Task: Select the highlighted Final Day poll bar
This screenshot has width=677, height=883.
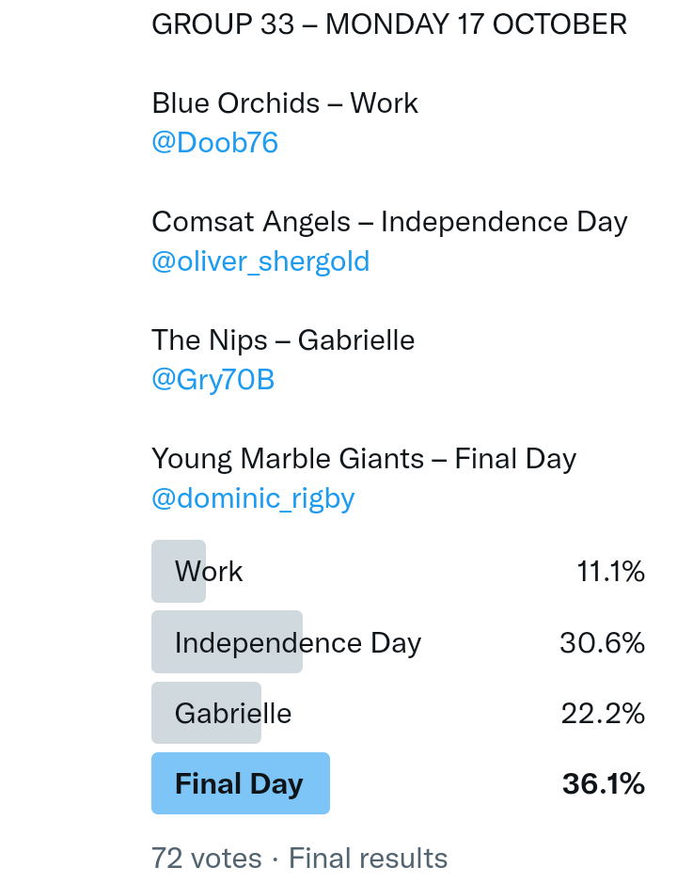Action: point(241,784)
